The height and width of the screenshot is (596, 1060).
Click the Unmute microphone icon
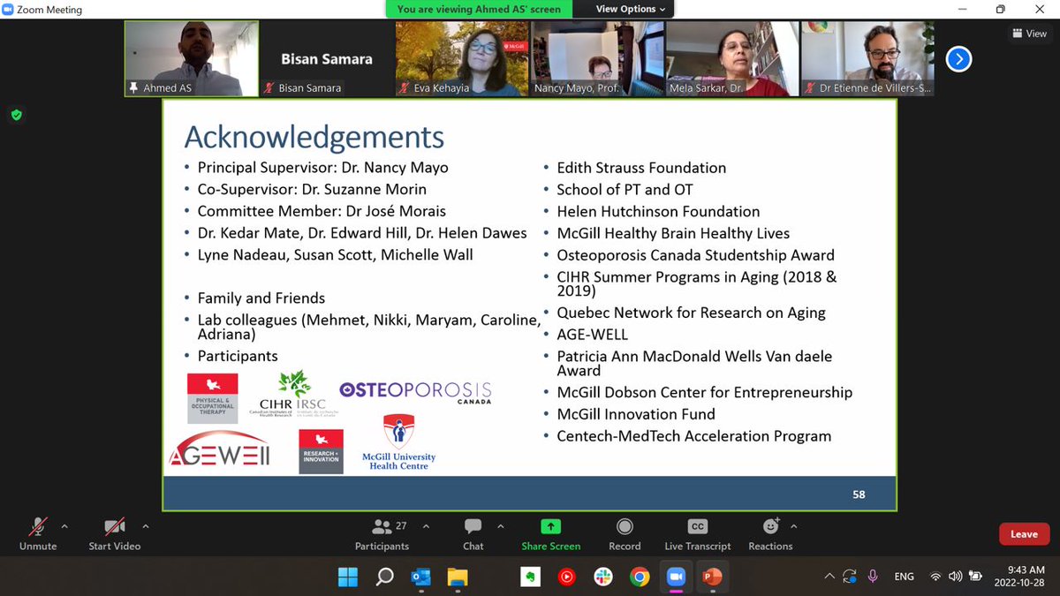[x=38, y=527]
